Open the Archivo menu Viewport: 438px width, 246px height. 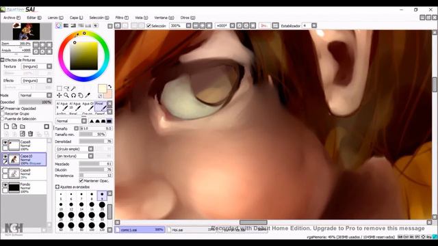(12, 18)
